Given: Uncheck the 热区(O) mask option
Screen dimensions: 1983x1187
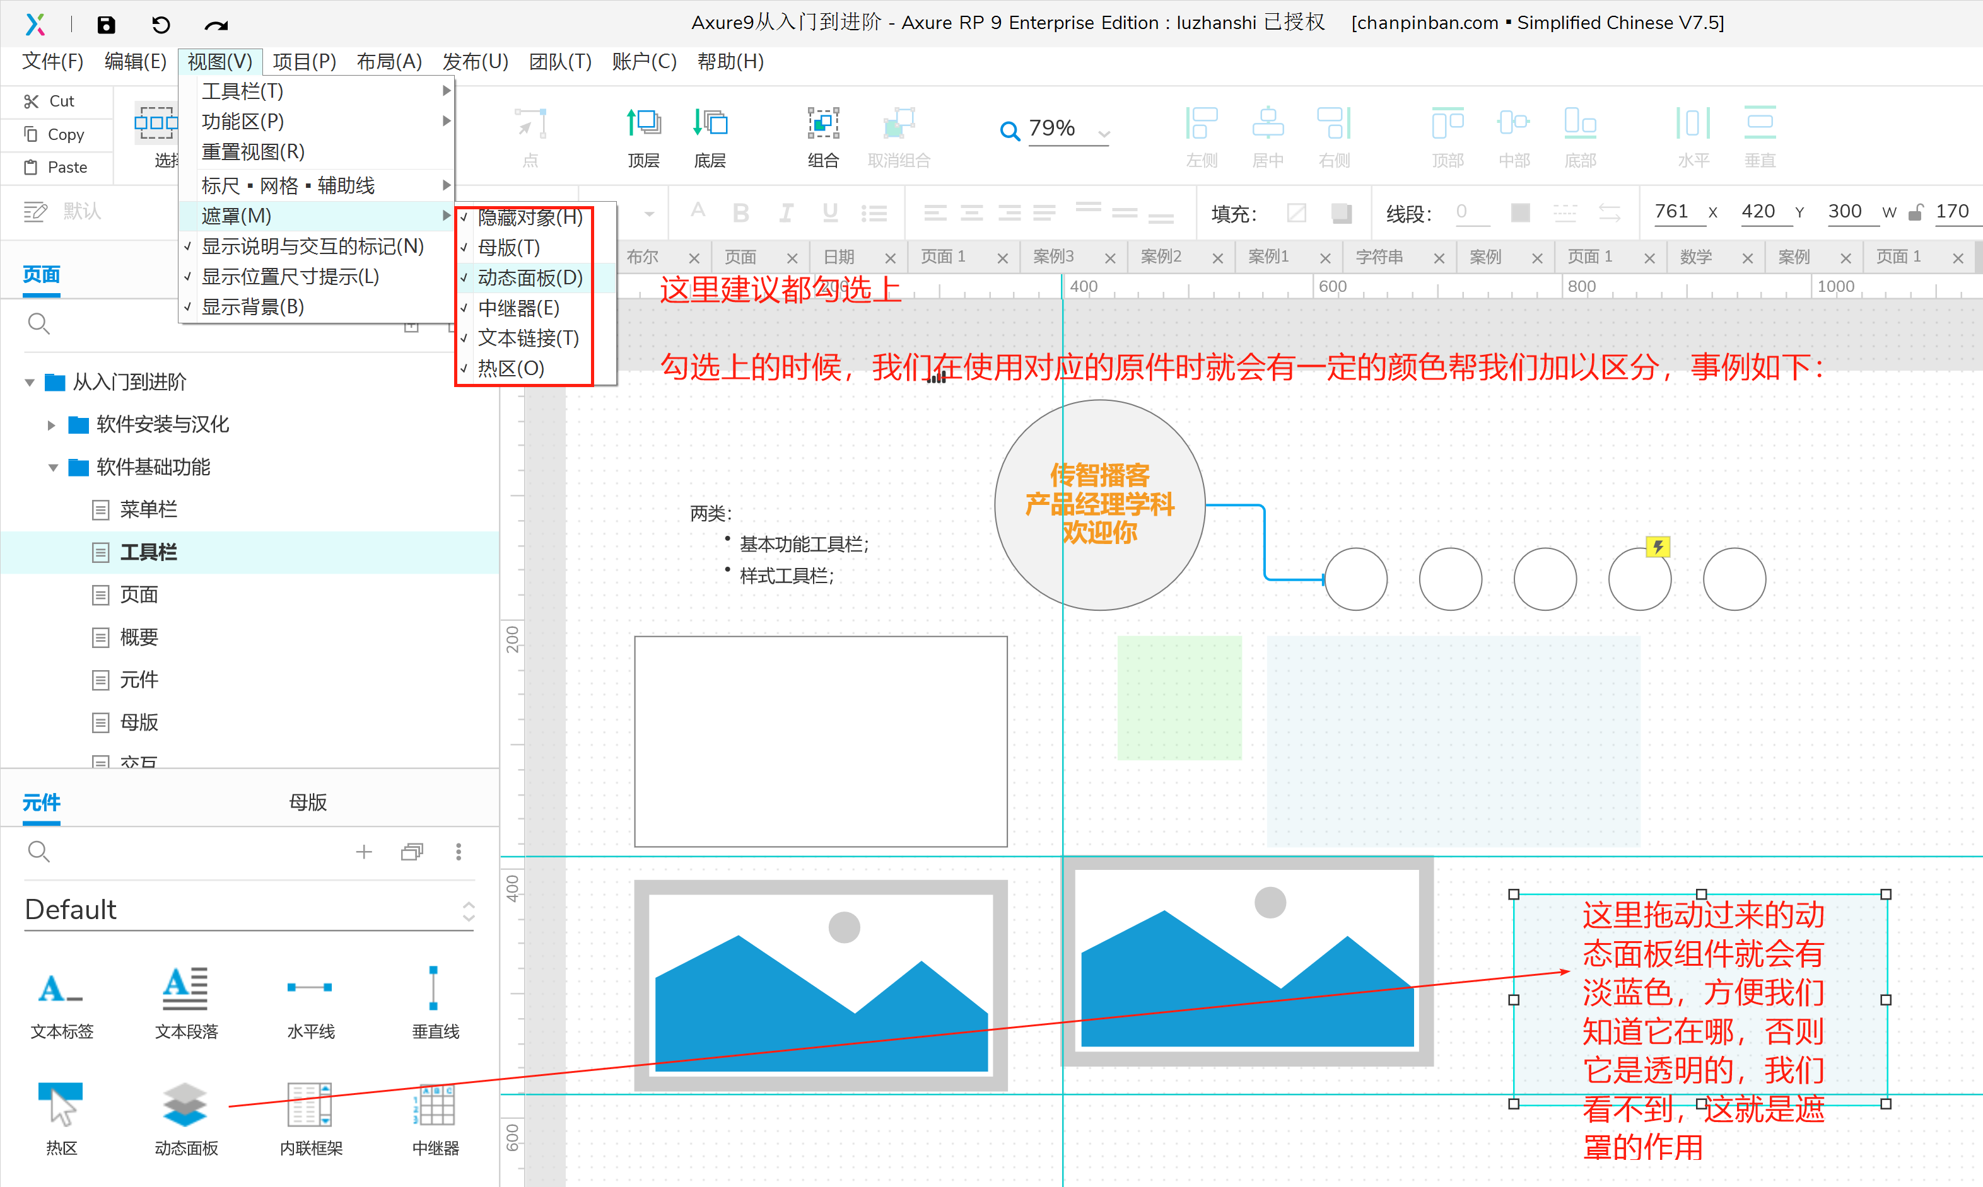Looking at the screenshot, I should point(510,369).
